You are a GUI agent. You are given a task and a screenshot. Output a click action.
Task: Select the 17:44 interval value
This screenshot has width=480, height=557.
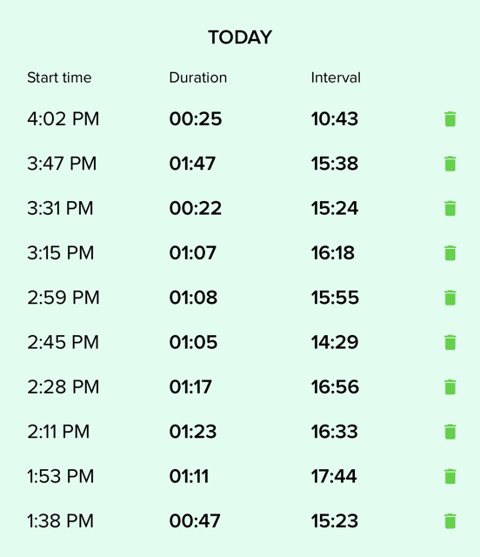point(334,476)
